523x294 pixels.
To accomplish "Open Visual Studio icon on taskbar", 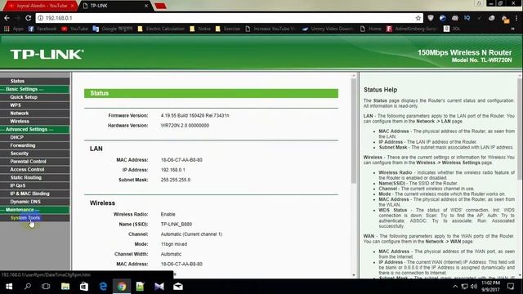I will 159,287.
